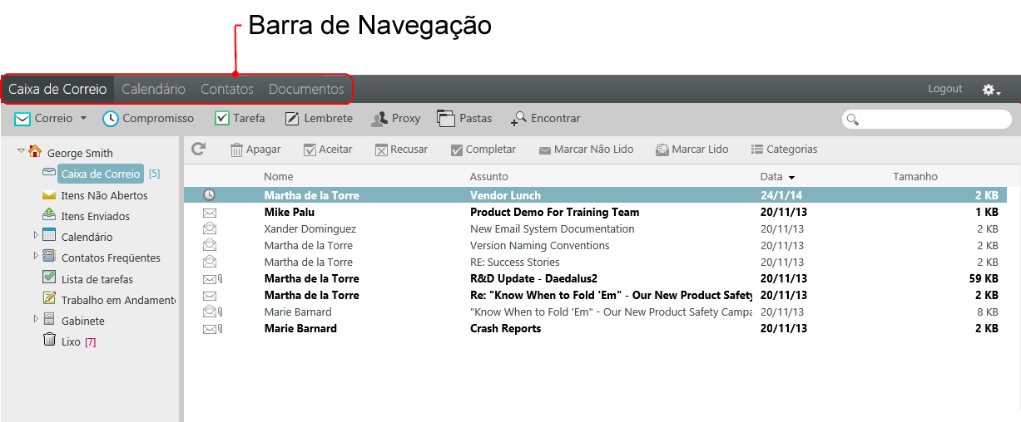Click the Tarefa checkmark icon
The width and height of the screenshot is (1021, 422).
(222, 119)
